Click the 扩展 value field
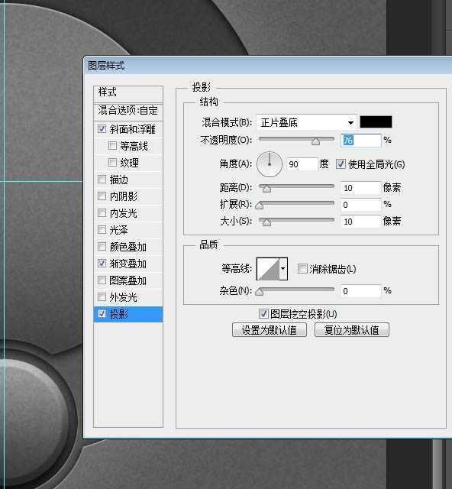Screen dimensions: 452x489 (361, 205)
